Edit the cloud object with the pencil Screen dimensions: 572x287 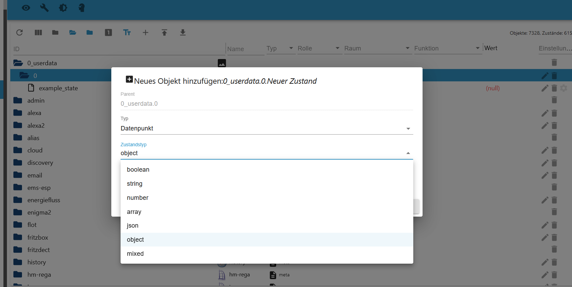pos(545,150)
